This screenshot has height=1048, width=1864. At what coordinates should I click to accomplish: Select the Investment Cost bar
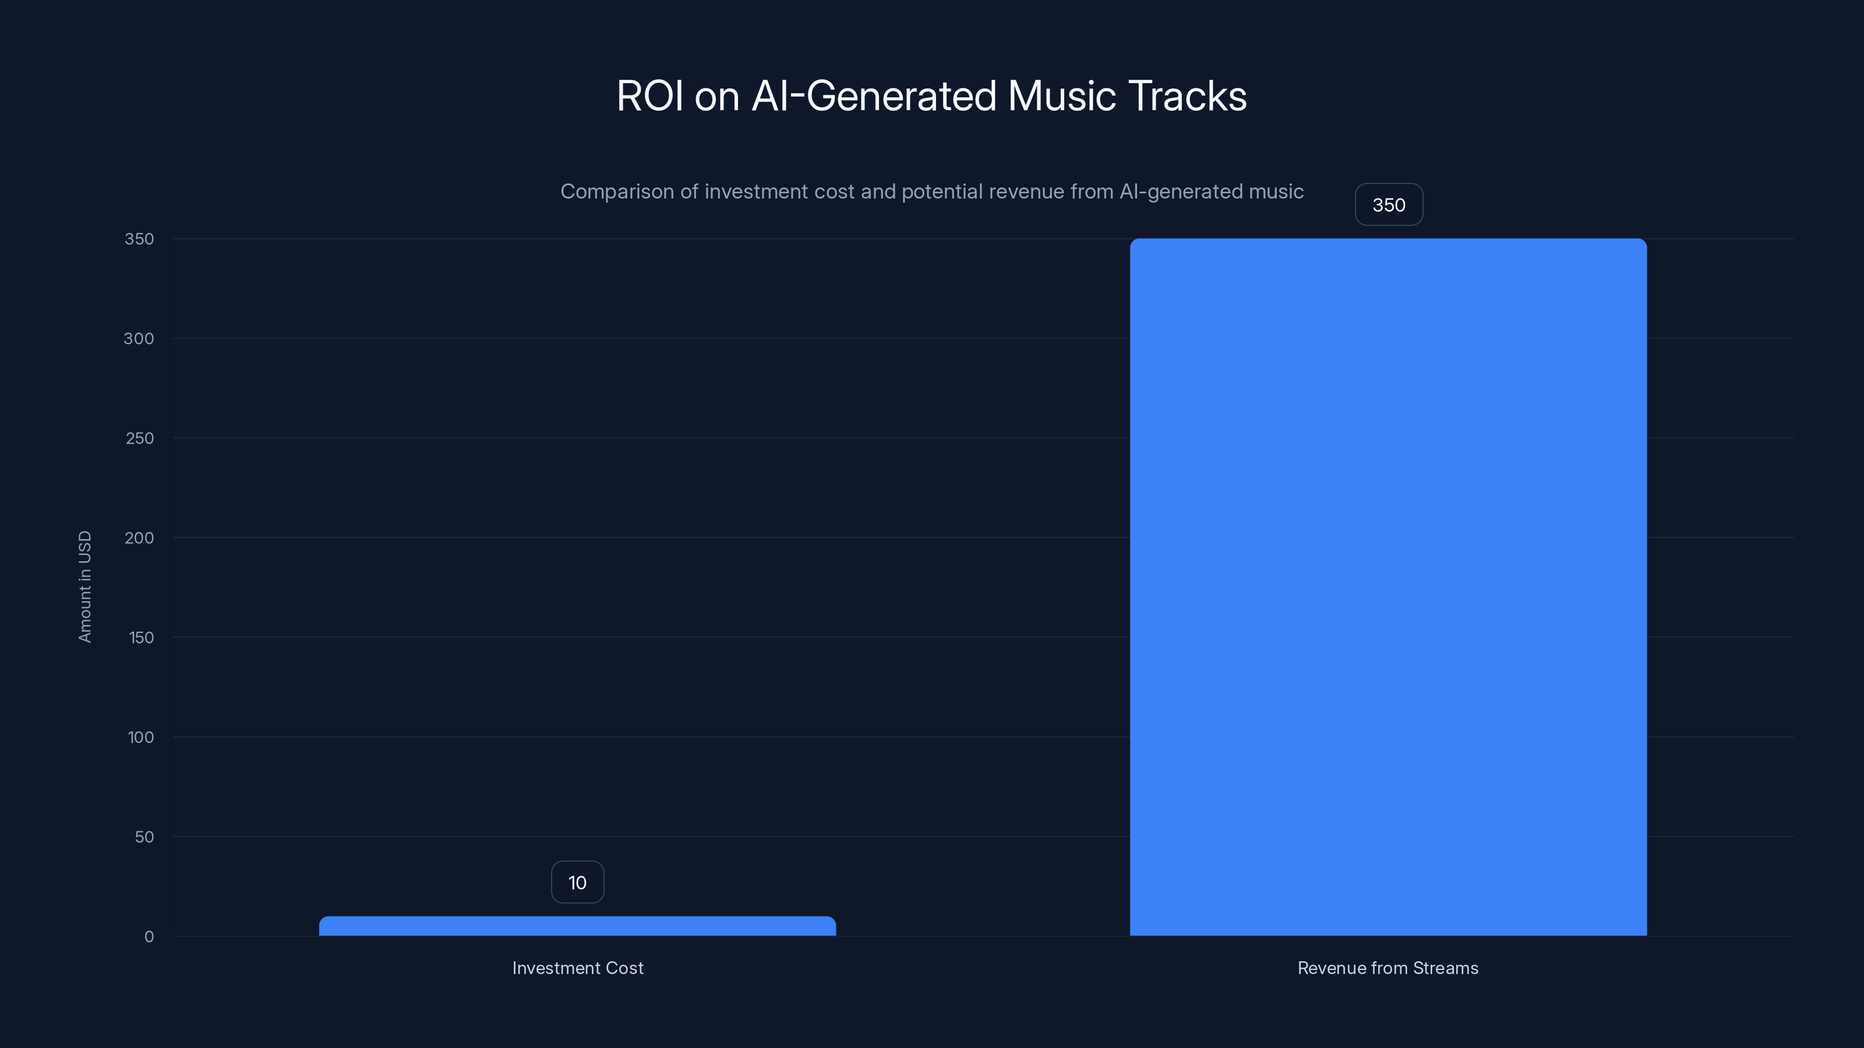point(577,926)
